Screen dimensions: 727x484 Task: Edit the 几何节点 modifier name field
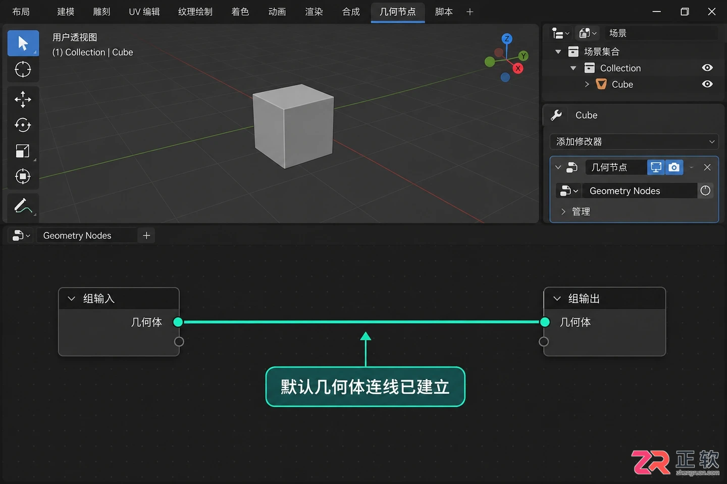[x=616, y=167]
